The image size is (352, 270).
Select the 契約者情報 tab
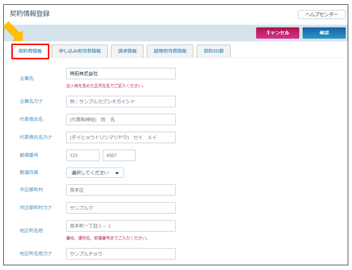point(30,51)
